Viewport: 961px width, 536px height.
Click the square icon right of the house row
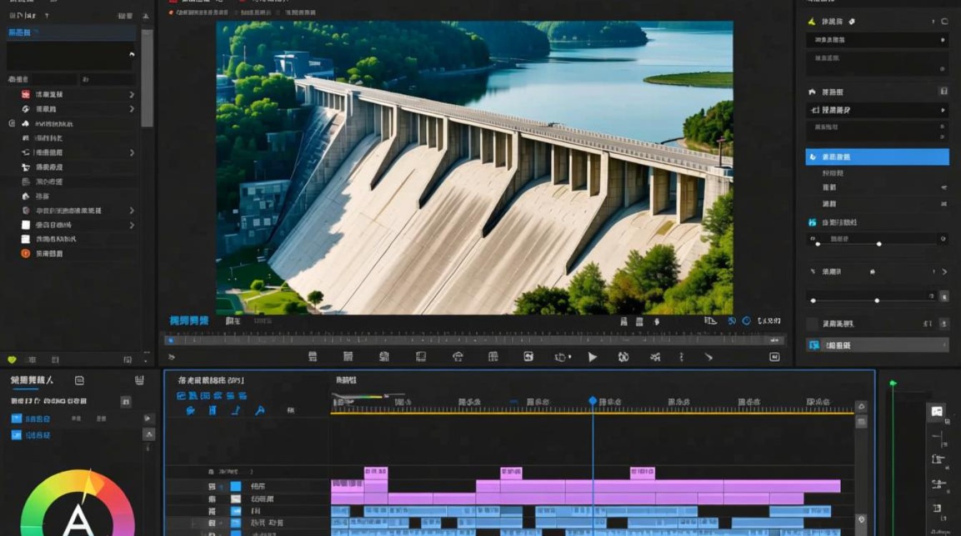coord(943,92)
